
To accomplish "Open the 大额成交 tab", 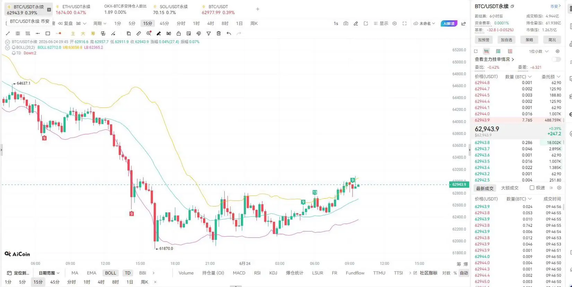I will point(510,188).
